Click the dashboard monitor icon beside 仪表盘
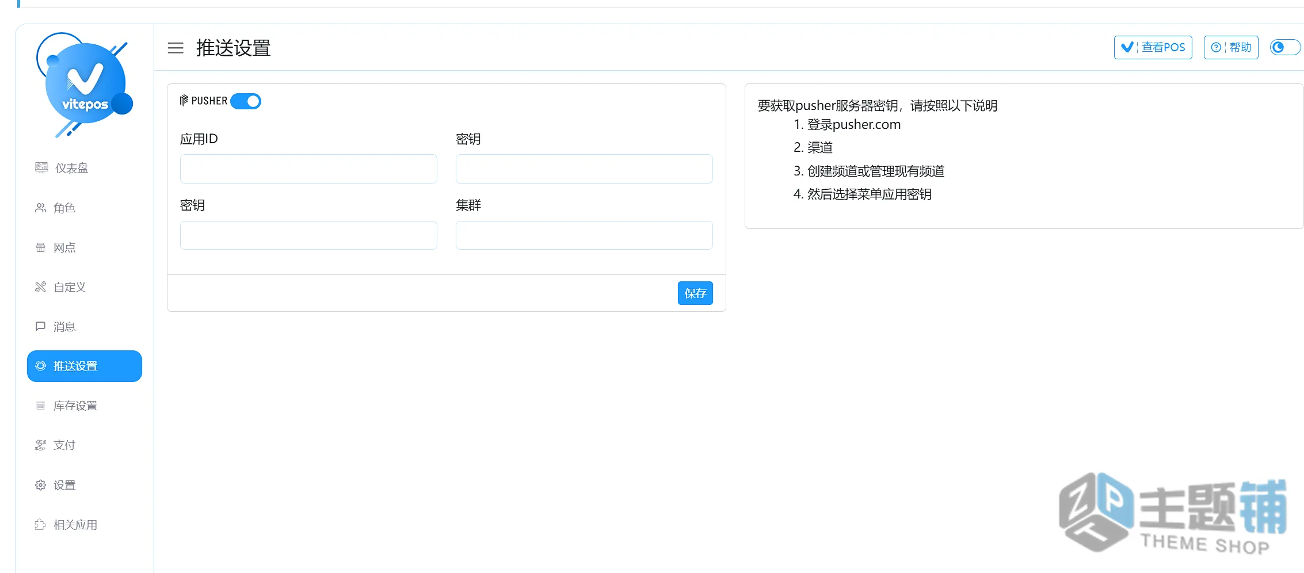This screenshot has height=573, width=1304. (41, 168)
